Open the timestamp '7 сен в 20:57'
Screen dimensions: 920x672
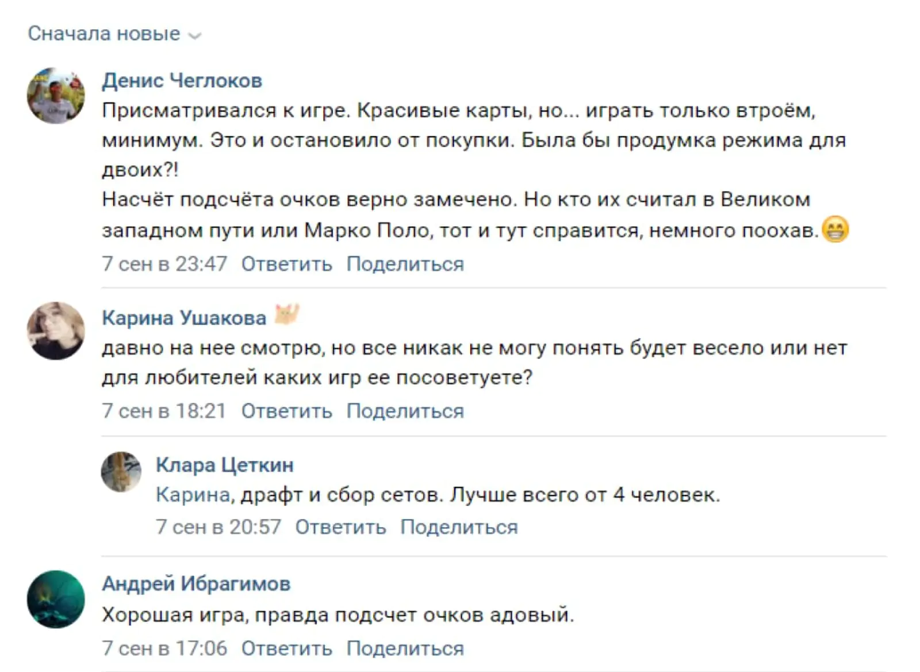coord(218,527)
